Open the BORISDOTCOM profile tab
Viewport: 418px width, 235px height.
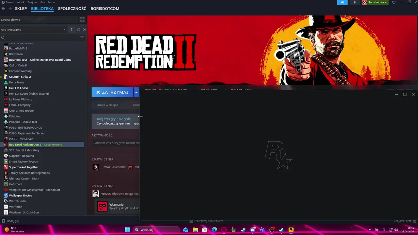105,8
